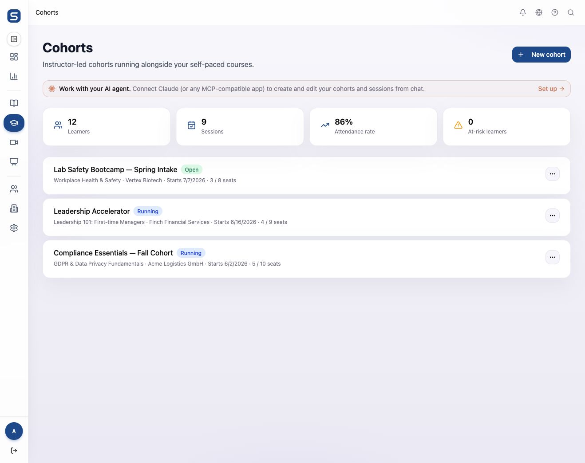Click the "Instructor-led cohorts" subtitle text
The height and width of the screenshot is (463, 585).
point(148,64)
